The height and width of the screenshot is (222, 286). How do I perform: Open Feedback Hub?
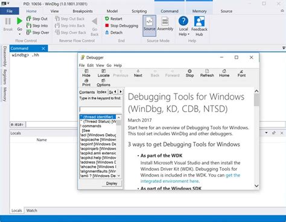(199, 26)
